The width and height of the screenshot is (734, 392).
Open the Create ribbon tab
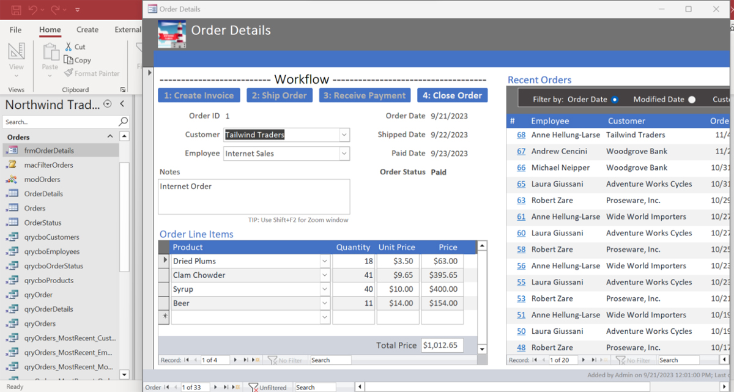[87, 29]
